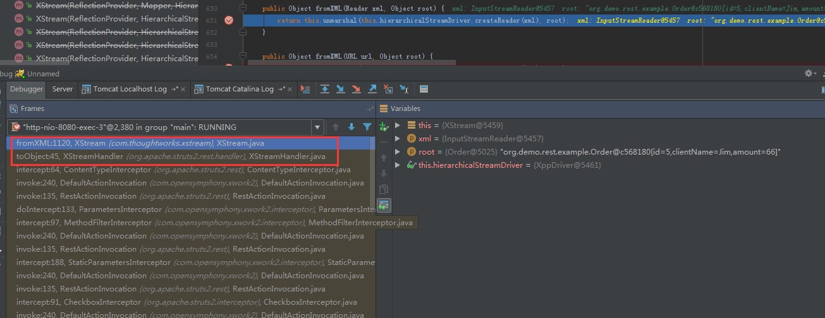This screenshot has height=318, width=825.
Task: Toggle the frames filter funnel icon
Action: click(x=367, y=127)
